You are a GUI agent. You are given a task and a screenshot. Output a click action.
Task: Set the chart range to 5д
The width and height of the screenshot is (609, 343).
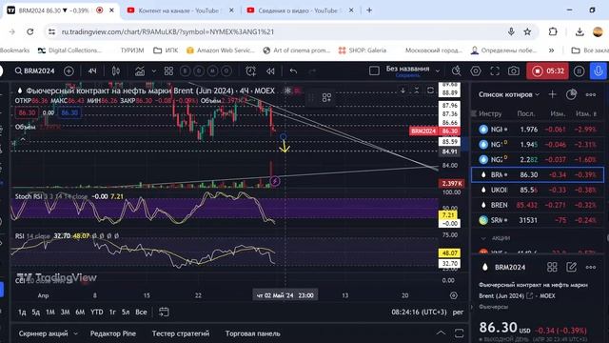[x=36, y=312]
